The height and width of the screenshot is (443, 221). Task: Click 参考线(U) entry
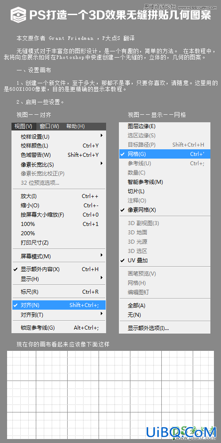165,163
